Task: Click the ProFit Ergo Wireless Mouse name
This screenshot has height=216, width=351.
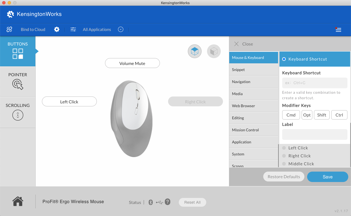Action: (73, 201)
